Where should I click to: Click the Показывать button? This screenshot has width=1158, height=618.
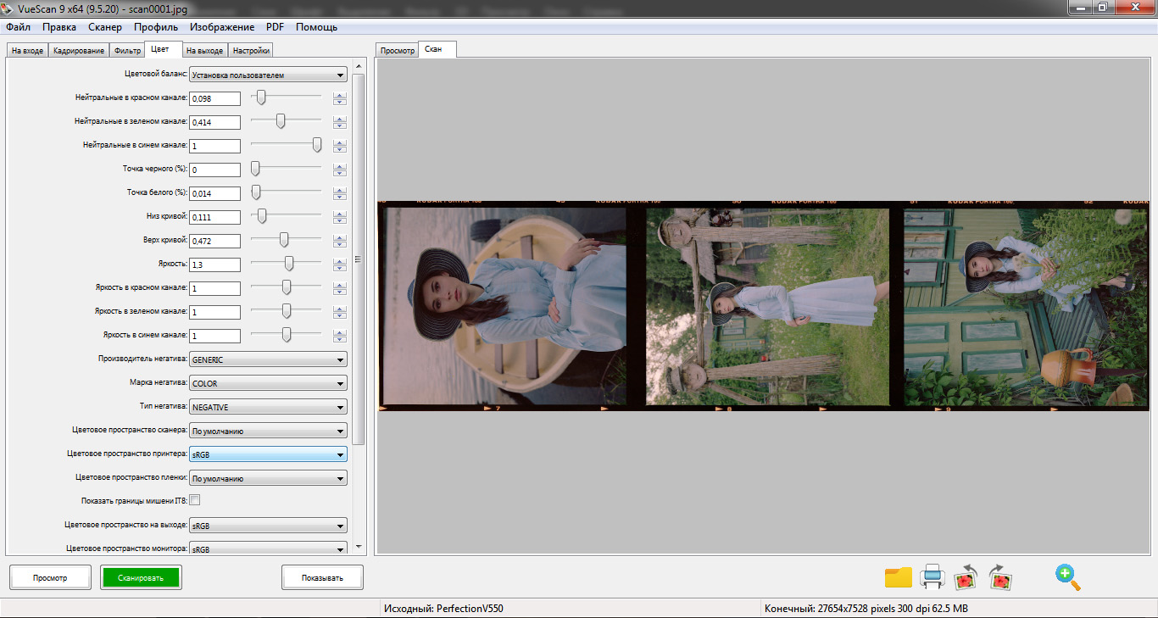322,578
